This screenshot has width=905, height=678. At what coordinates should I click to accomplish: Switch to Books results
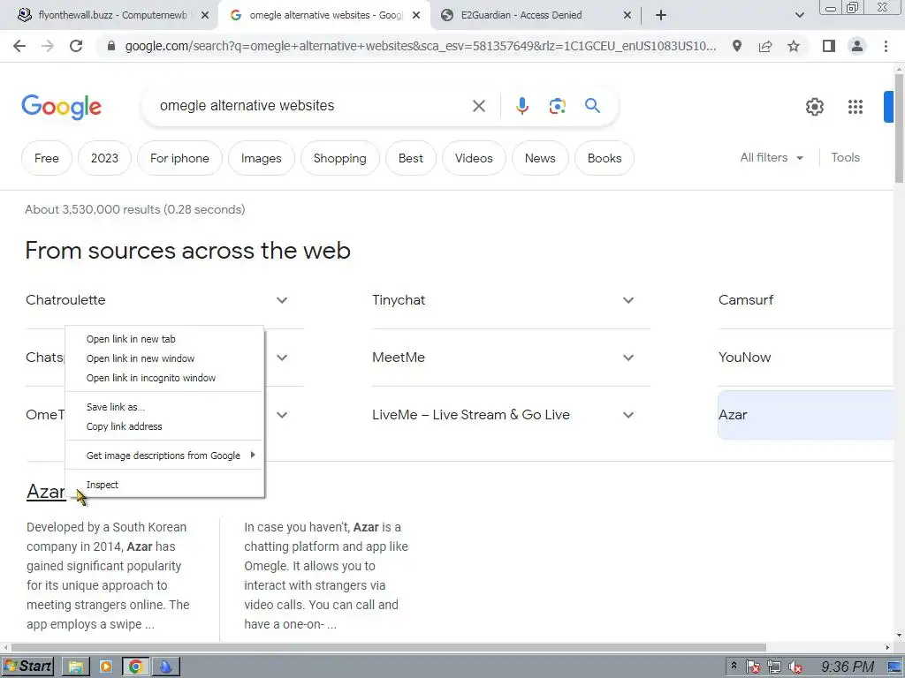click(x=605, y=158)
